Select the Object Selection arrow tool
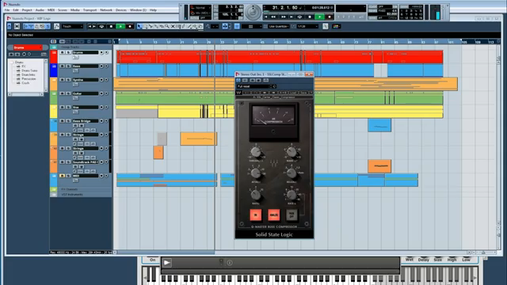This screenshot has height=285, width=507. pos(139,26)
